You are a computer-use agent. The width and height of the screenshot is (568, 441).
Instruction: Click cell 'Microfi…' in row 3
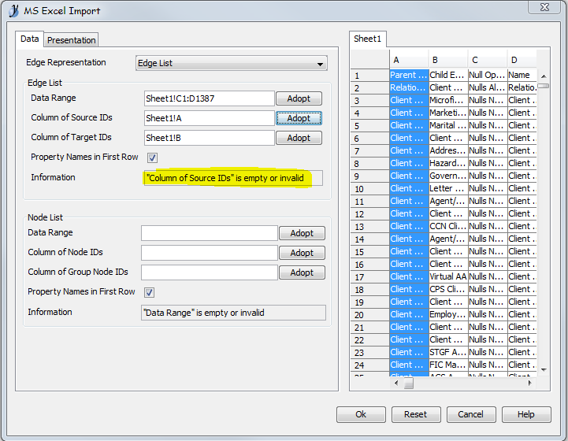click(x=448, y=100)
